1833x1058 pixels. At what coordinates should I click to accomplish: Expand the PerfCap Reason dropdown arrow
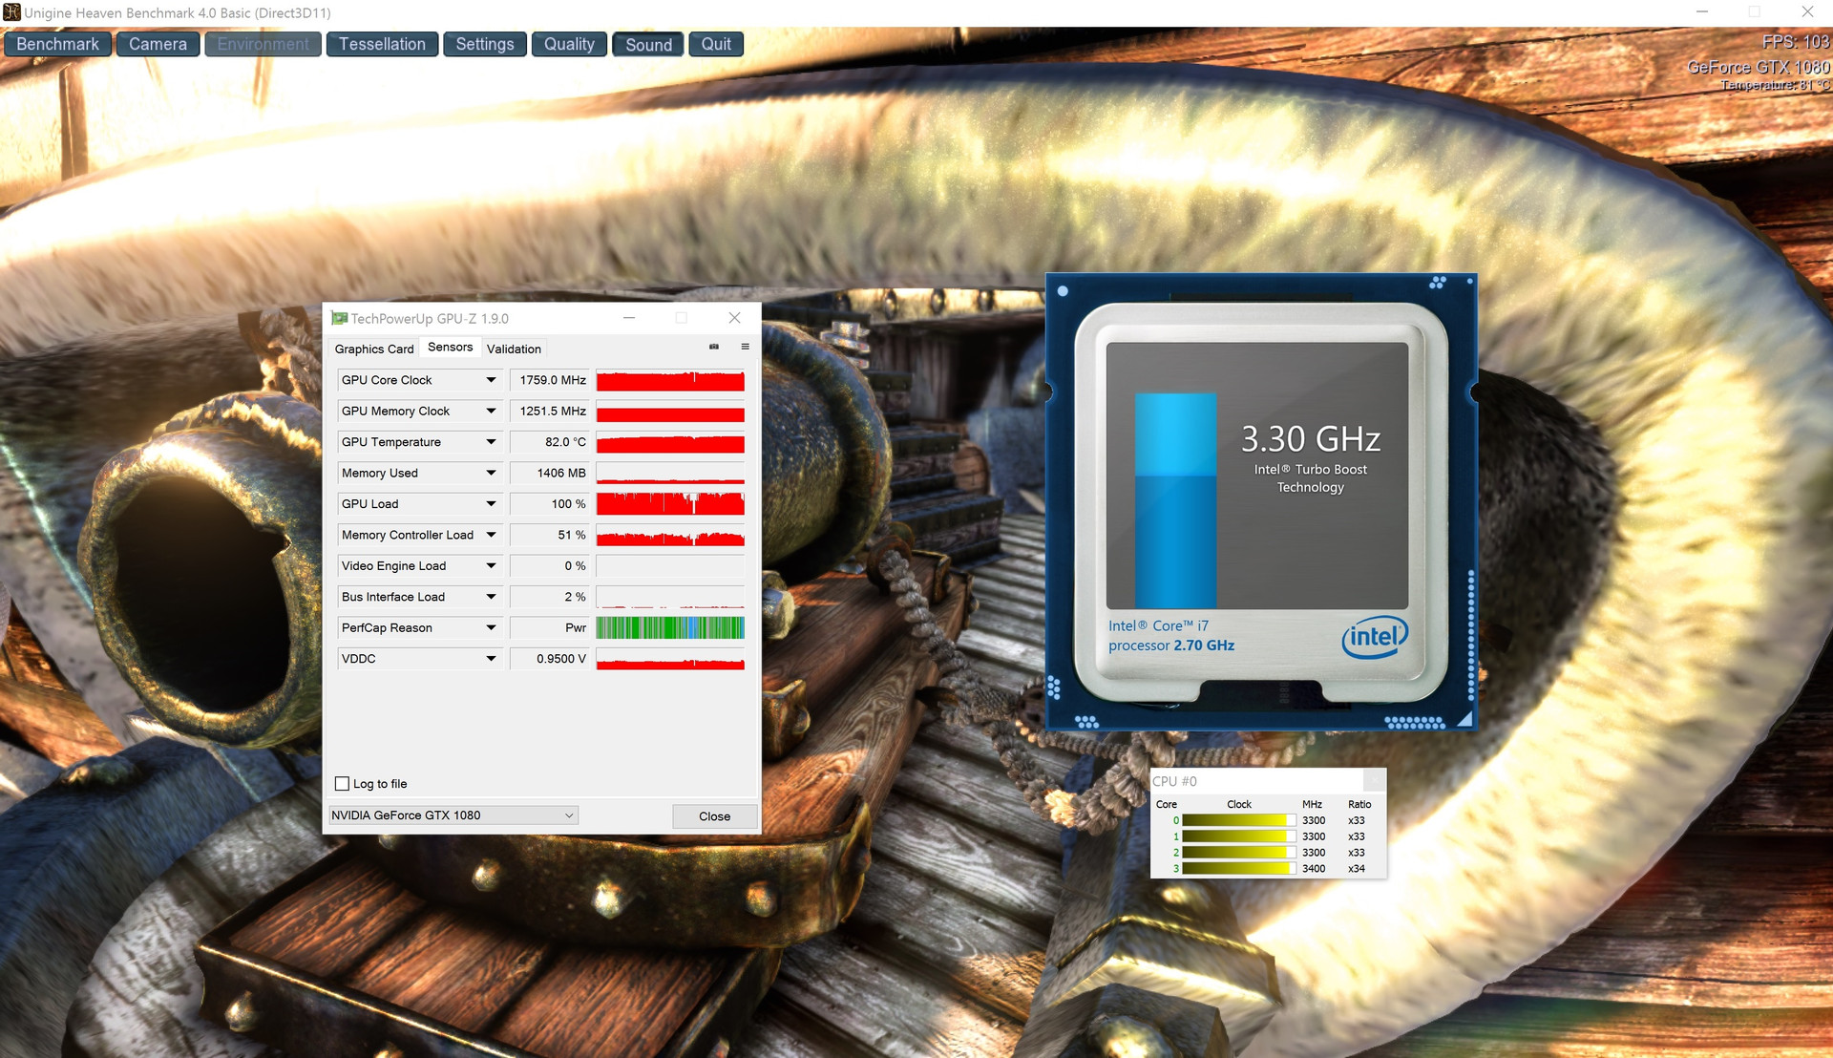(x=491, y=628)
